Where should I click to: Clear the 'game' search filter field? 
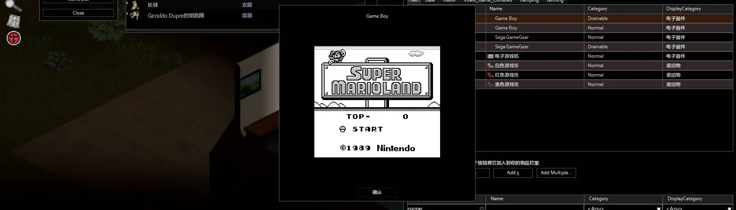pos(482,208)
